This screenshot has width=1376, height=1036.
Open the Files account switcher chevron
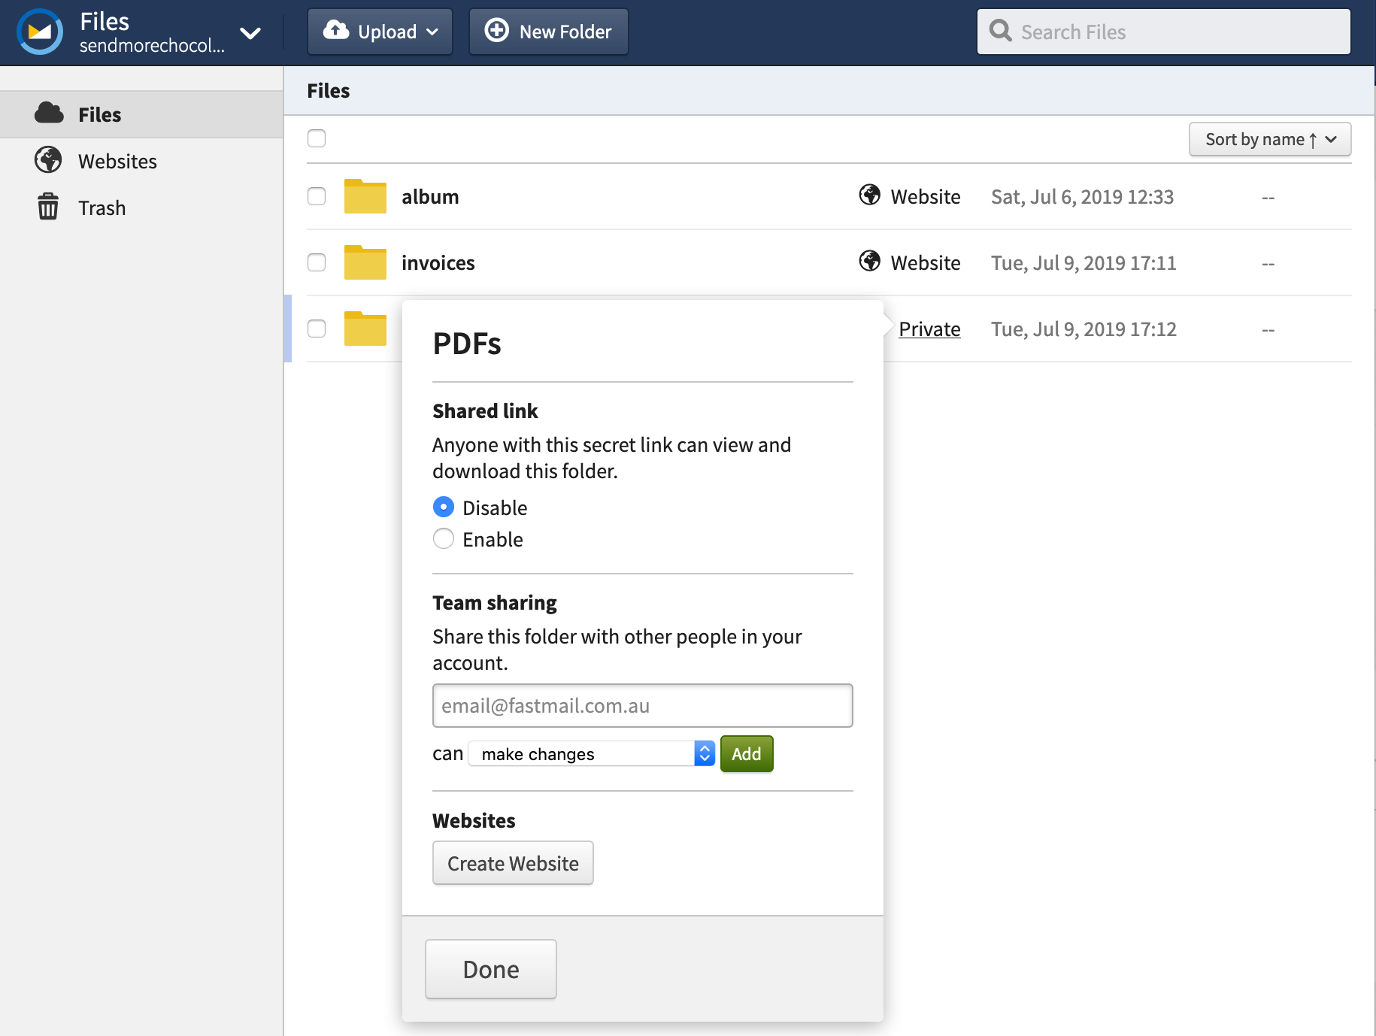[x=250, y=33]
